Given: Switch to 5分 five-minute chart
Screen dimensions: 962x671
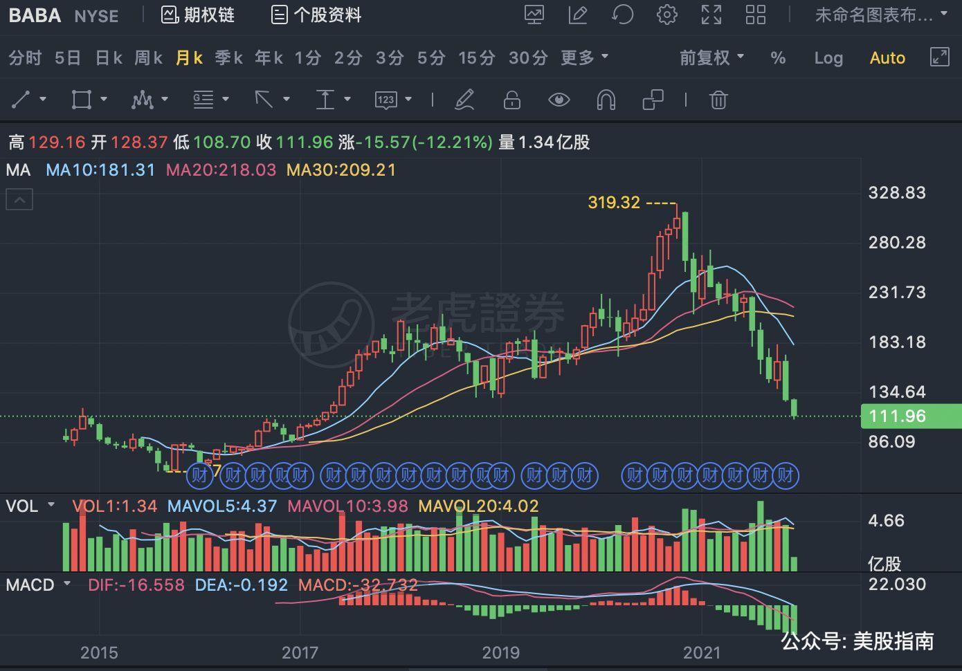Looking at the screenshot, I should pyautogui.click(x=430, y=58).
